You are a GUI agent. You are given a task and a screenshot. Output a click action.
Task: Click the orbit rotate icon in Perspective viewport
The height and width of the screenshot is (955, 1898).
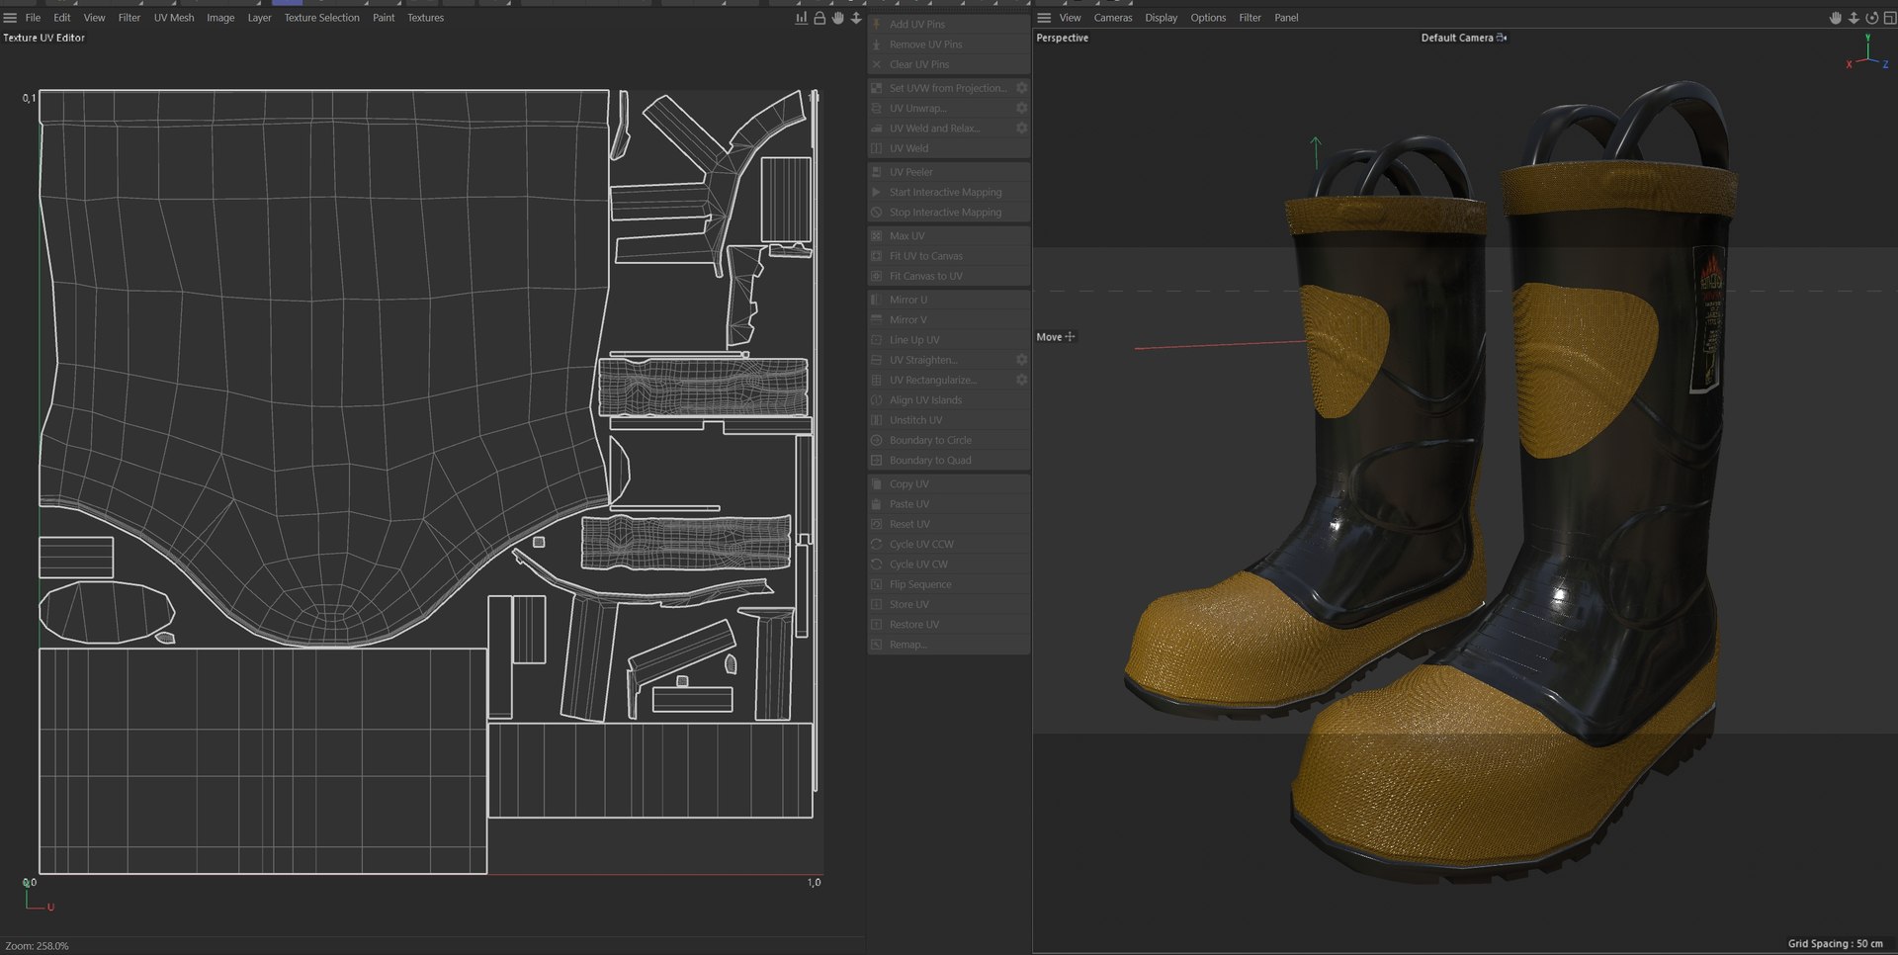tap(1871, 18)
